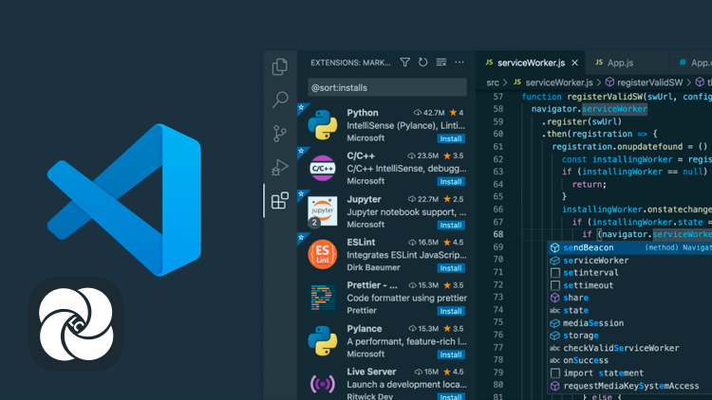Click the mediaSession suggestion icon
712x400 pixels.
point(555,323)
